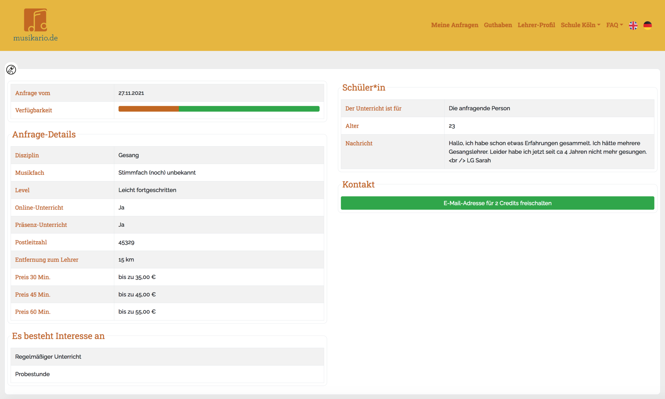Click Stimmfach (noch) unbekannt value
Screen dimensions: 665x399
tap(157, 173)
